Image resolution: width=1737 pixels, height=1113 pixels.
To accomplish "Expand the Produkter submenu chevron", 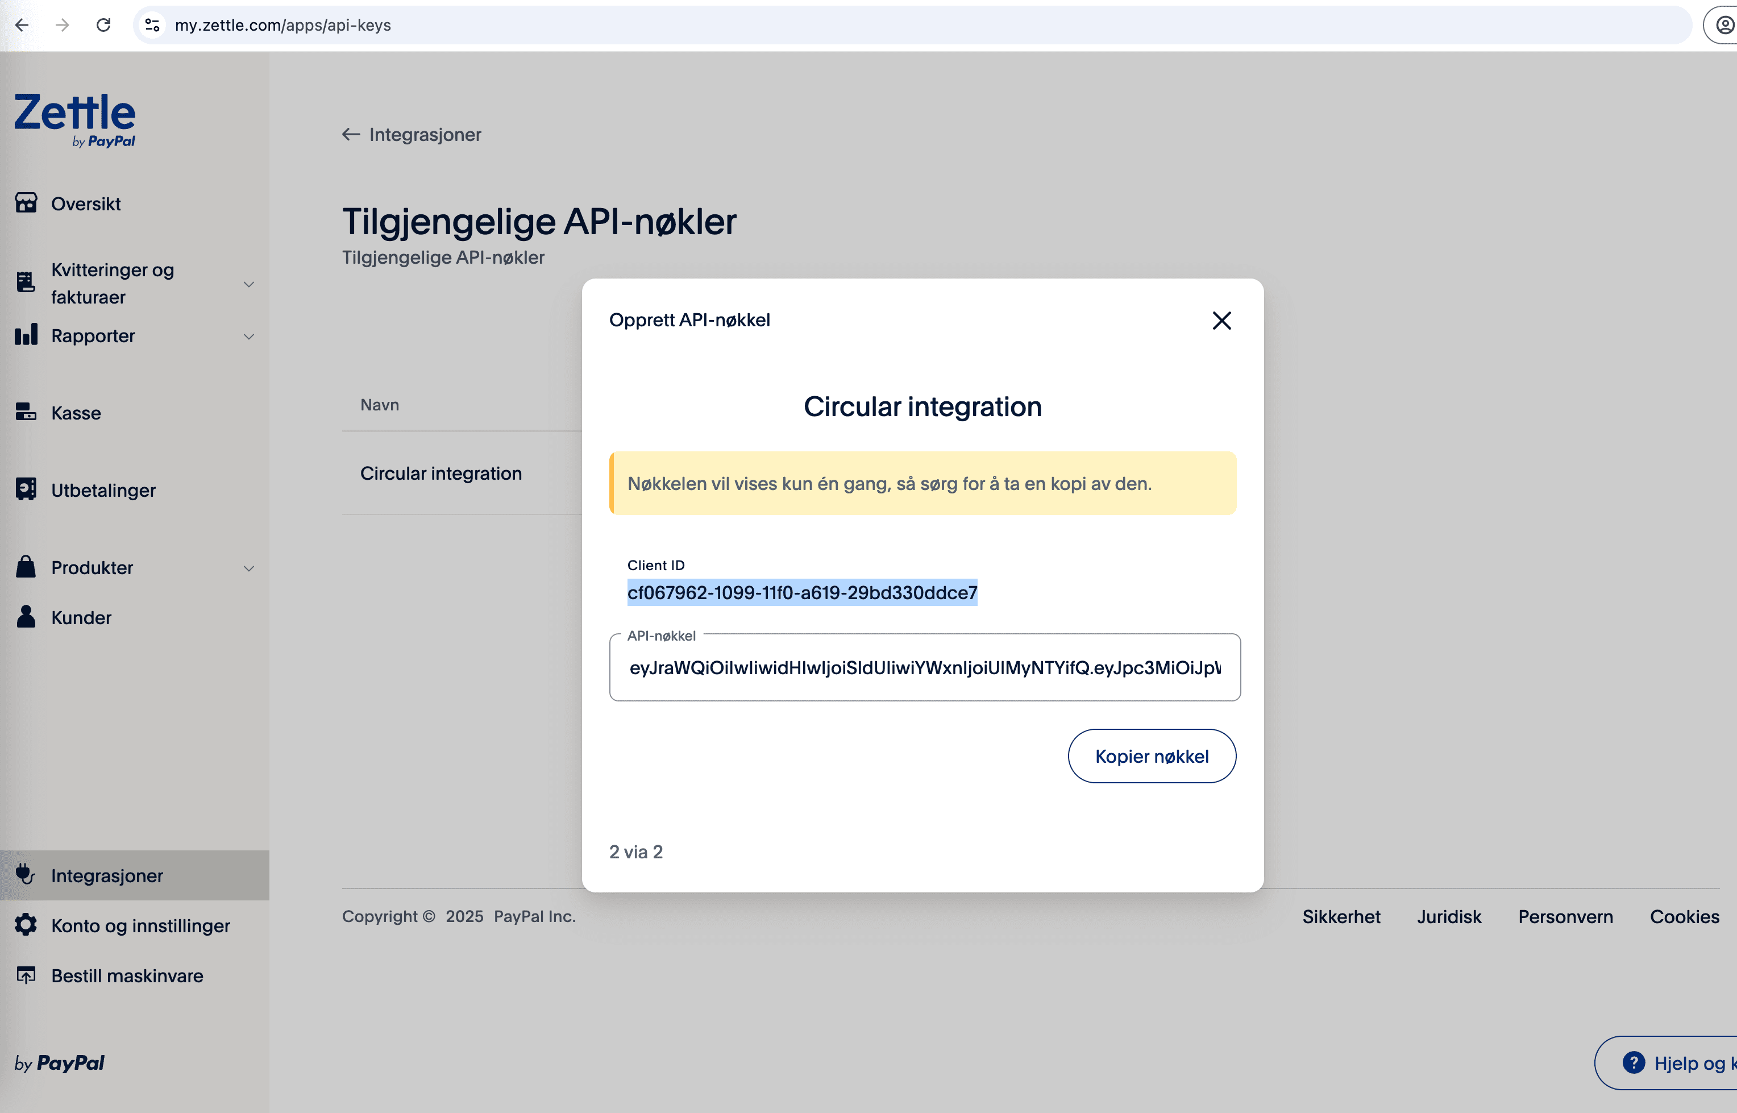I will coord(248,568).
